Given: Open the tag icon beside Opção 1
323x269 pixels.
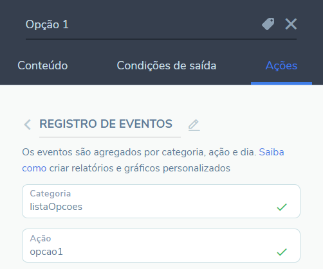Looking at the screenshot, I should pyautogui.click(x=268, y=24).
